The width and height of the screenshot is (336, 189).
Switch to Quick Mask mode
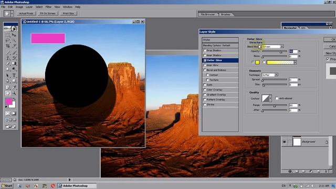14,113
